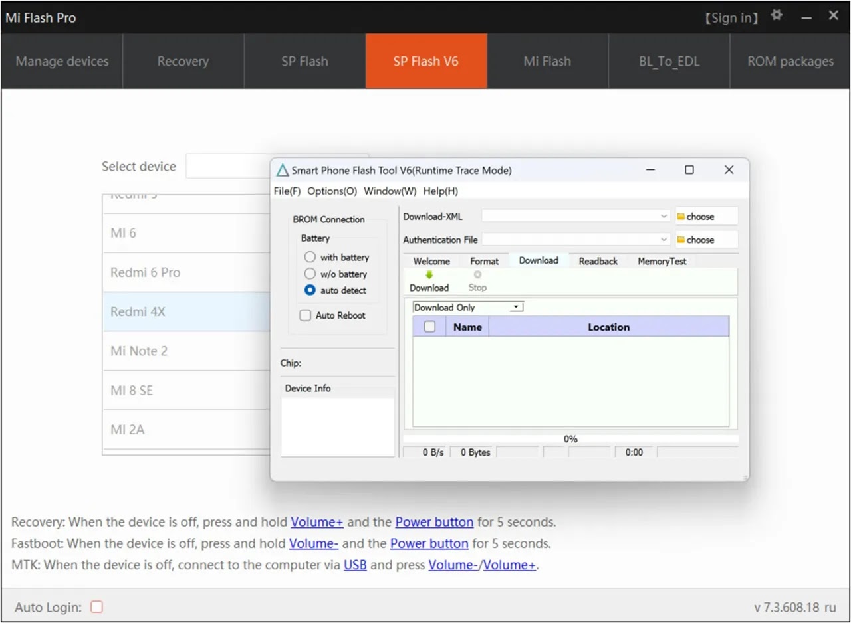The height and width of the screenshot is (623, 851).
Task: Open the File(F) menu
Action: click(287, 191)
